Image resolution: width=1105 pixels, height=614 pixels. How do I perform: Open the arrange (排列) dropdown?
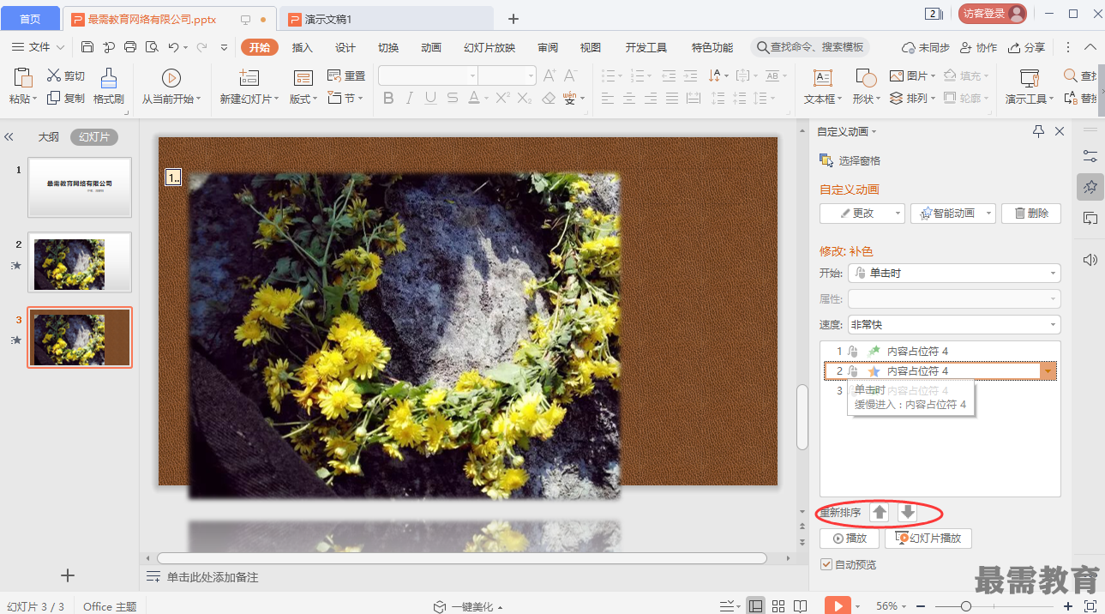pos(913,99)
